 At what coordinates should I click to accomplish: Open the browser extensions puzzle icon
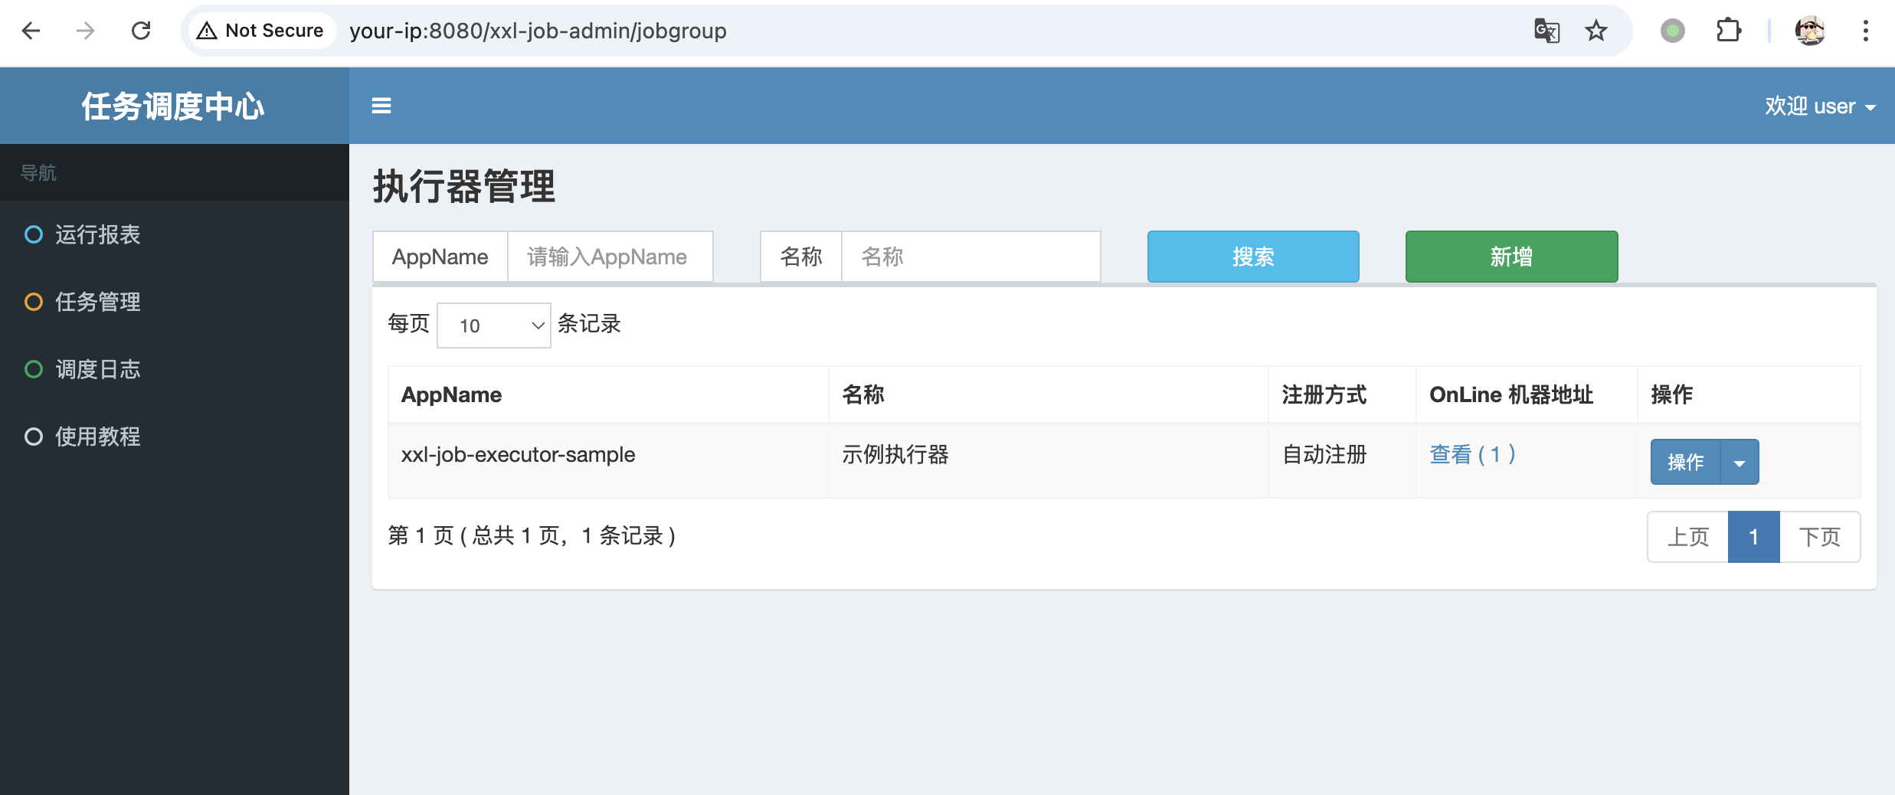click(x=1728, y=31)
